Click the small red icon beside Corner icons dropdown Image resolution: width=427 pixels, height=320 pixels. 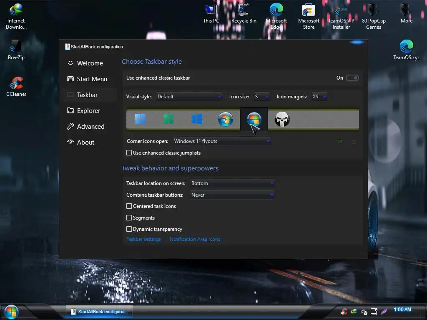(354, 142)
